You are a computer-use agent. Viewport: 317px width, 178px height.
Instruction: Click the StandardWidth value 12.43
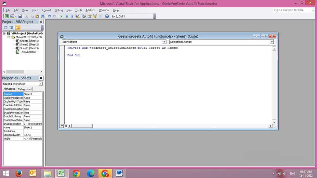coord(33,135)
